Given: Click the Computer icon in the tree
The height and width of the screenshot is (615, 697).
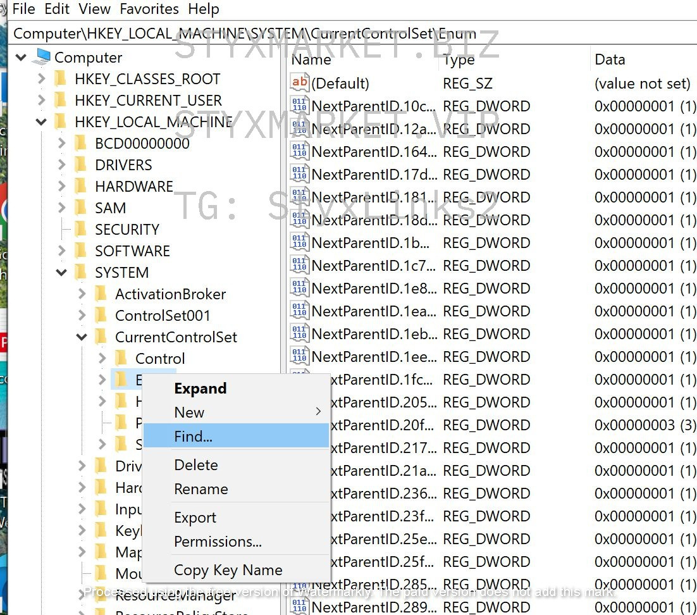Looking at the screenshot, I should (x=42, y=58).
